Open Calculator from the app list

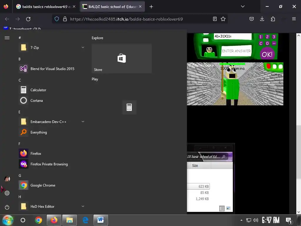[51, 90]
